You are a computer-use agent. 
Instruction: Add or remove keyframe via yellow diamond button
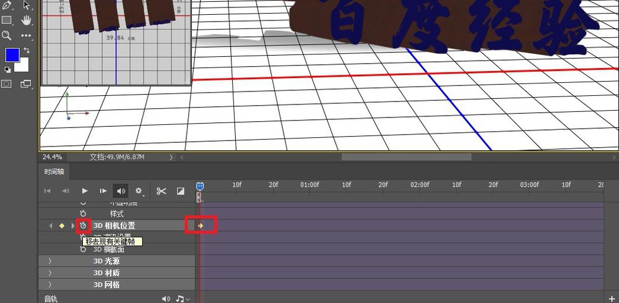pyautogui.click(x=61, y=226)
